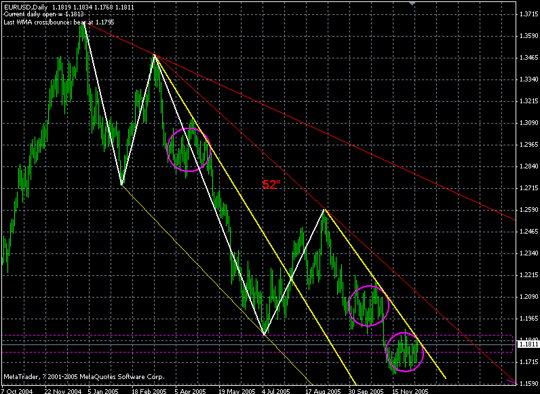Click the 5 Jan 2005 date label
Image resolution: width=540 pixels, height=394 pixels.
point(102,391)
